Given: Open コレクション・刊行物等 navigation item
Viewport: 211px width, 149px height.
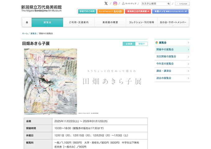Looking at the screenshot, I should tap(141, 22).
